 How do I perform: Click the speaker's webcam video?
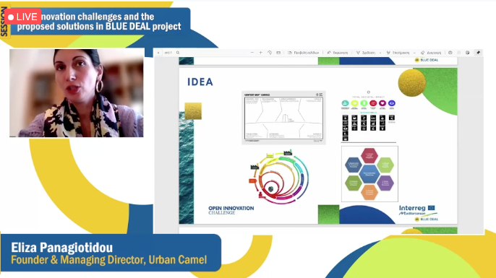point(77,93)
